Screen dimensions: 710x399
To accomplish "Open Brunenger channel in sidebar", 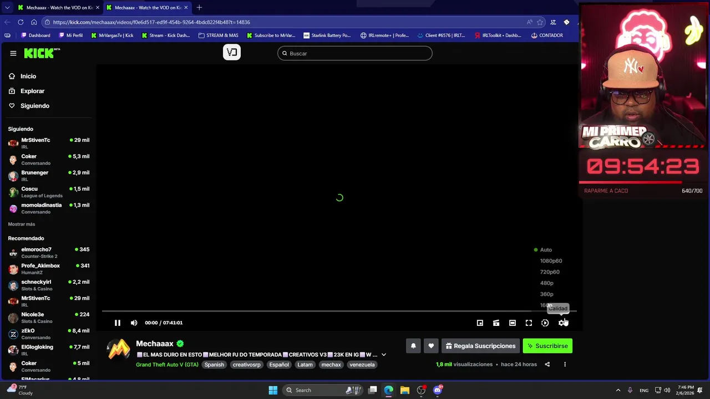I will 49,176.
